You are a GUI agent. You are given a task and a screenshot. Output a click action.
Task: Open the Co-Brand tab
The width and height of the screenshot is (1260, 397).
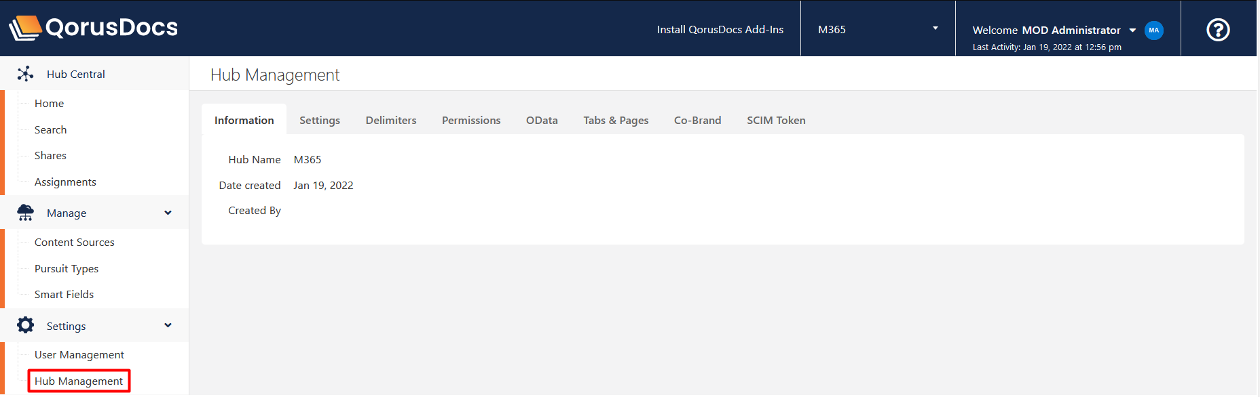click(x=697, y=120)
